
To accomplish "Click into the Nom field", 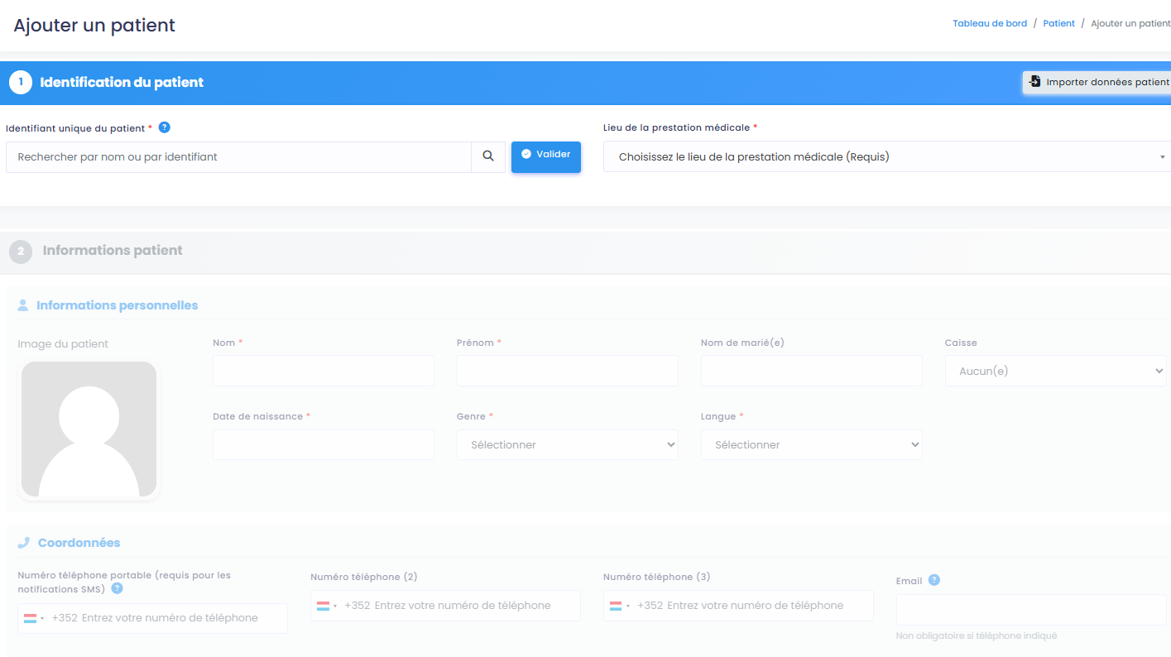I will pyautogui.click(x=324, y=371).
